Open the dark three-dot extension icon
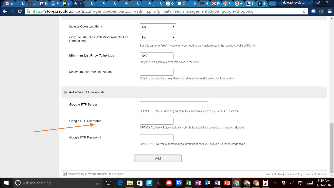The image size is (334, 188). point(321,11)
